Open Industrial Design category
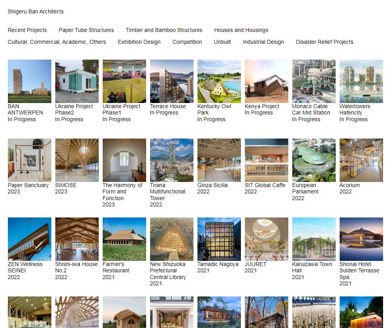The height and width of the screenshot is (328, 389). tap(263, 42)
